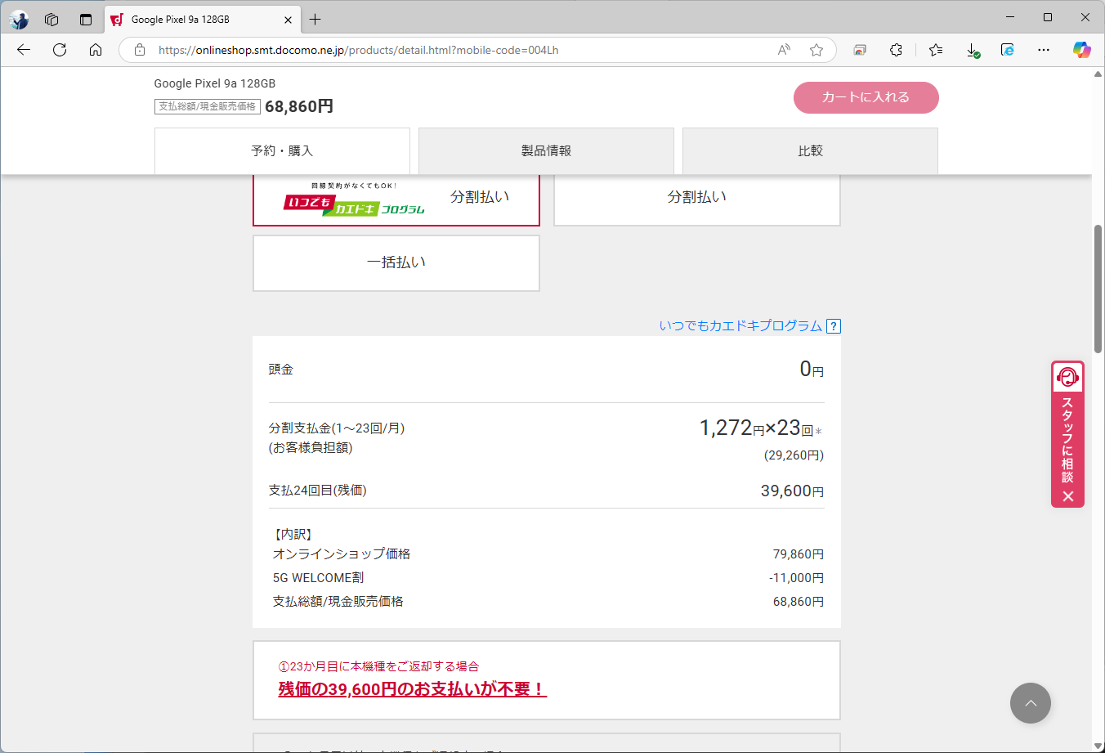Image resolution: width=1105 pixels, height=753 pixels.
Task: Maximize the browser window
Action: (1048, 17)
